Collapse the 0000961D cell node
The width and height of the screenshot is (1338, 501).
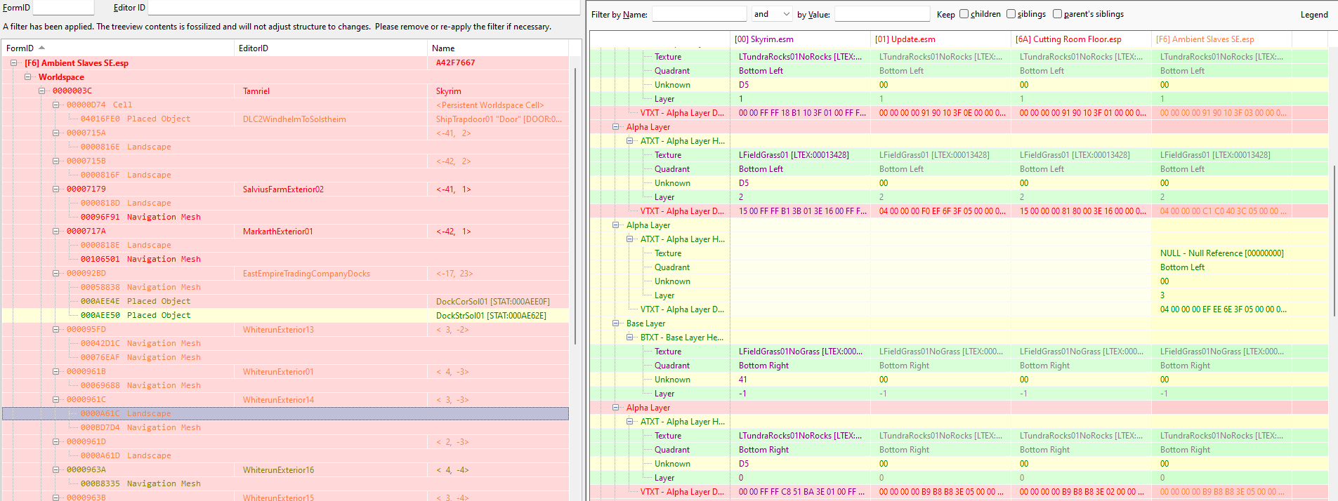[55, 441]
